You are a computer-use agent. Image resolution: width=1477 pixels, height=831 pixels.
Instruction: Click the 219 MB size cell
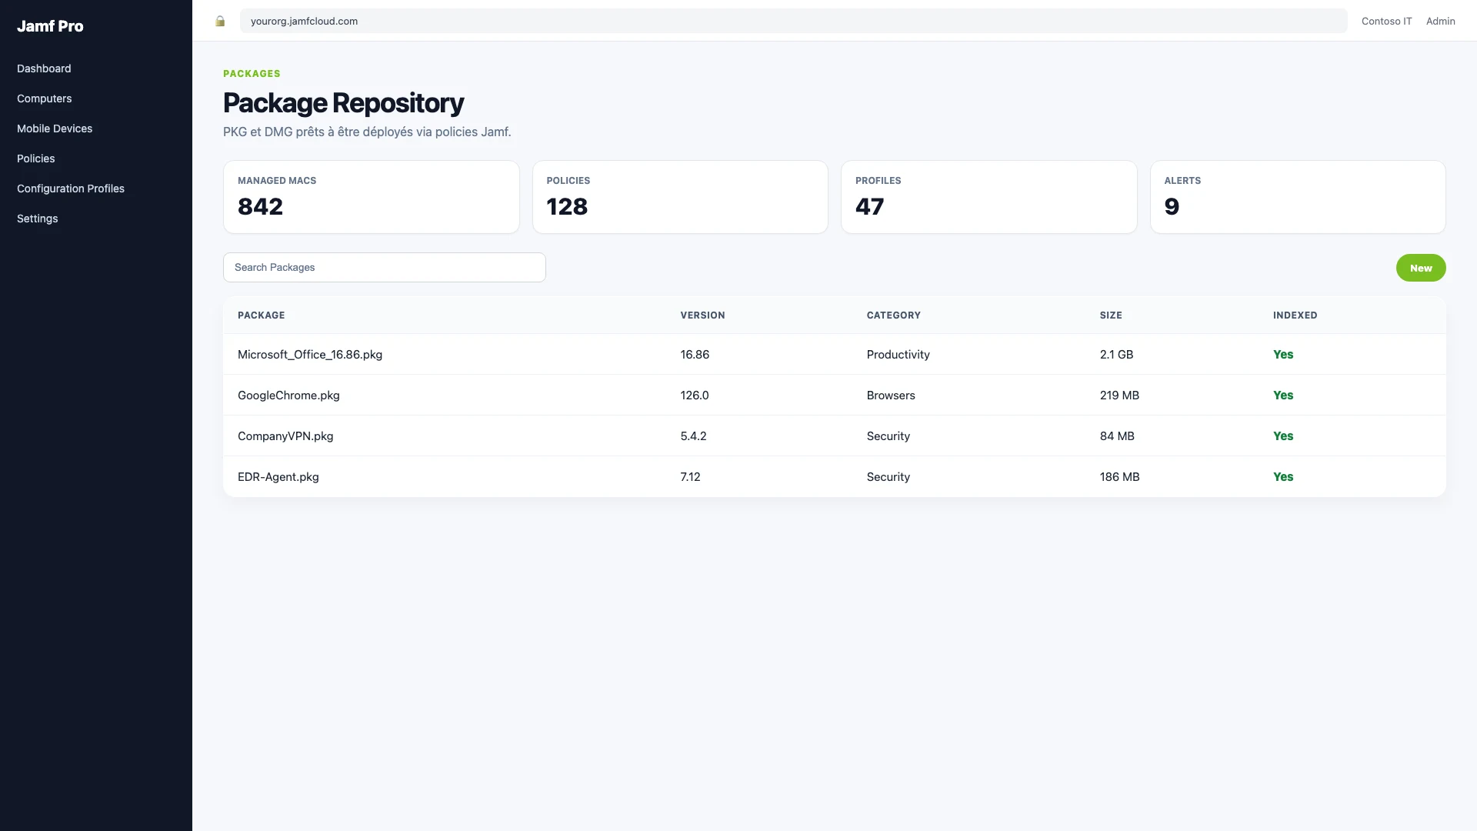1119,395
